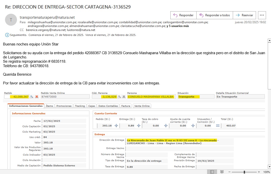Open the Datos Contables tab
Viewport: 271px width, 174px height.
click(108, 106)
